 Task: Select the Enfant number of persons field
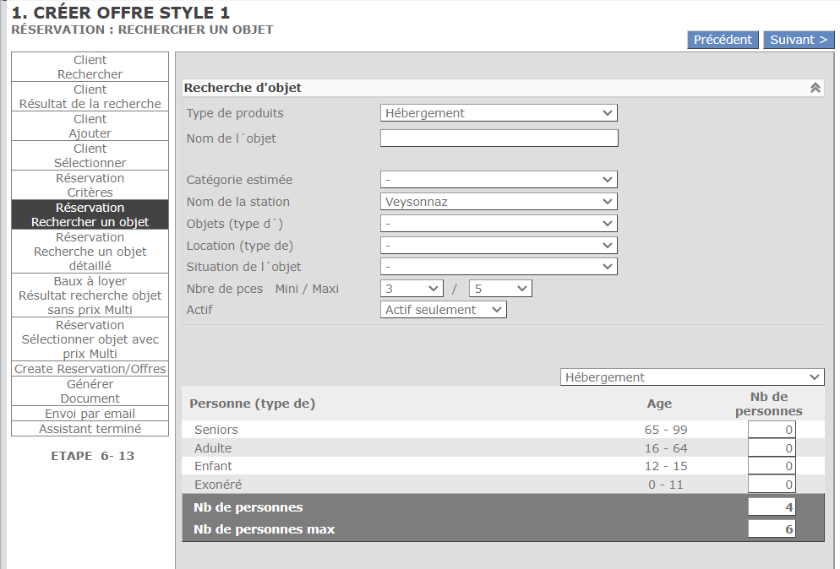click(771, 467)
